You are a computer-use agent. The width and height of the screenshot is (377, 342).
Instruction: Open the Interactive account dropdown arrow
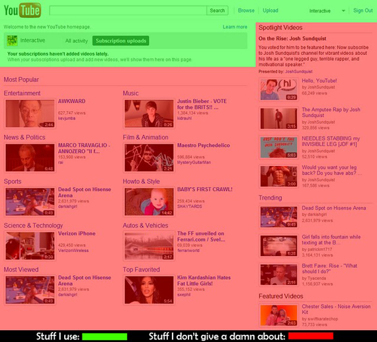[343, 11]
